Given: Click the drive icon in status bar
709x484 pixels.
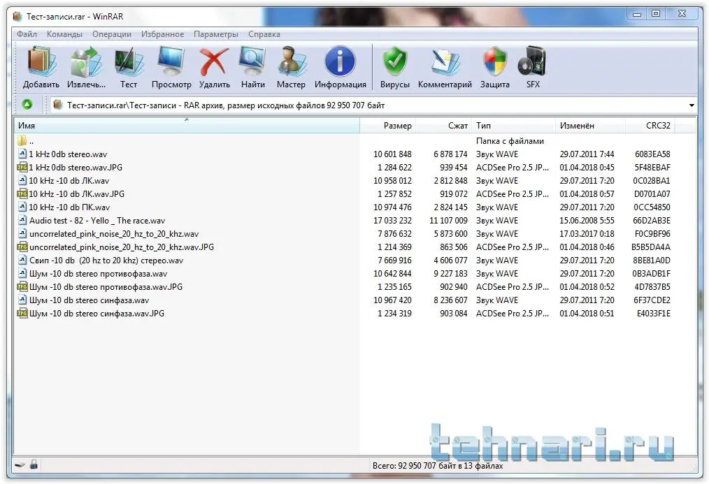Looking at the screenshot, I should pyautogui.click(x=20, y=464).
